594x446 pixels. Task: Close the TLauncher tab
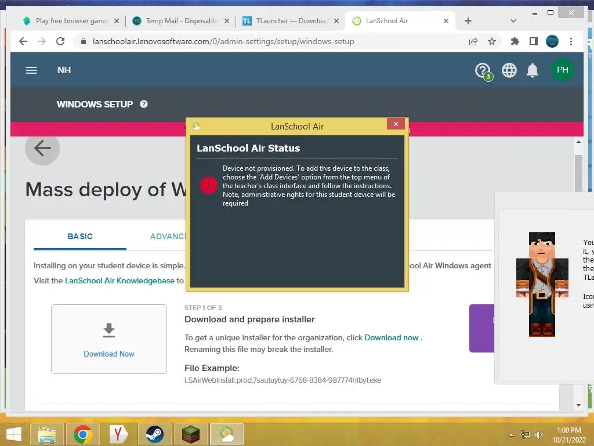click(336, 21)
